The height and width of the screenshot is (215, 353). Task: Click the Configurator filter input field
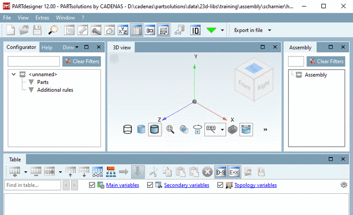click(34, 61)
